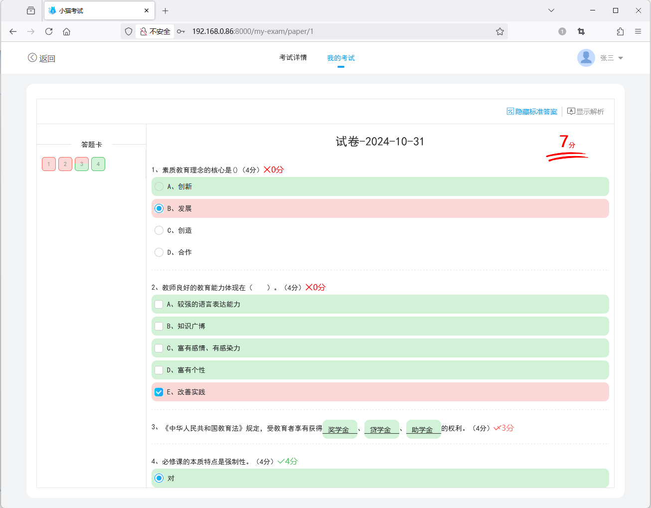651x508 pixels.
Task: Click the home icon in browser toolbar
Action: [x=67, y=31]
